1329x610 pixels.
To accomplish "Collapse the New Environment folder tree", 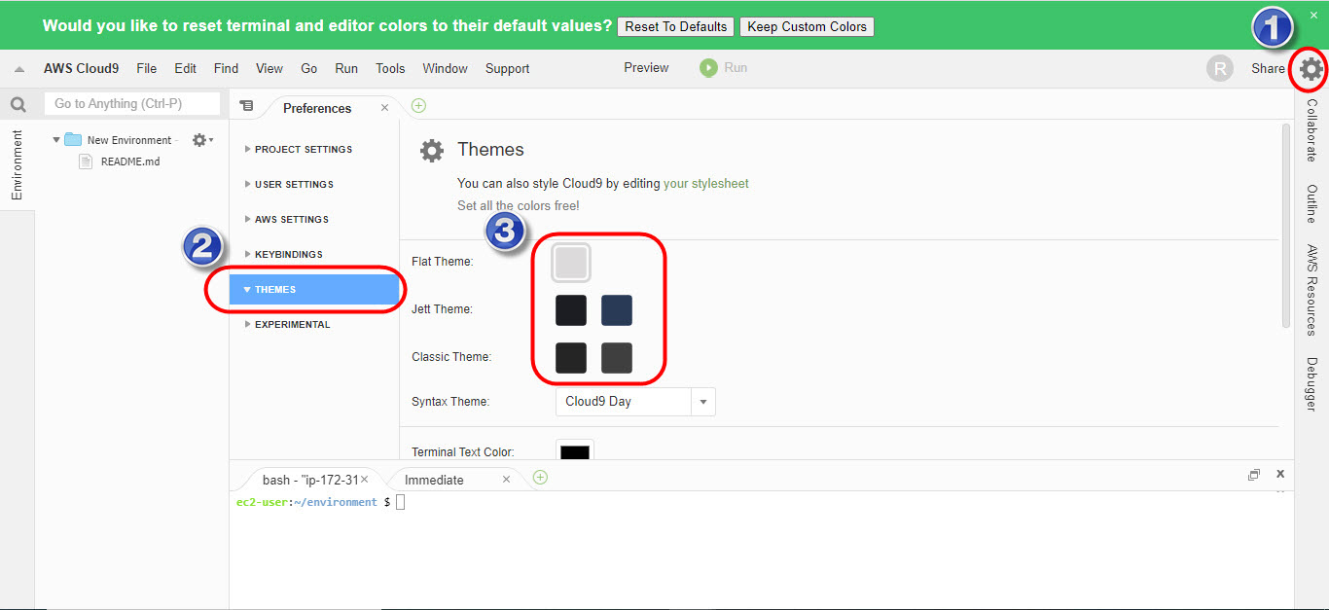I will (x=56, y=140).
